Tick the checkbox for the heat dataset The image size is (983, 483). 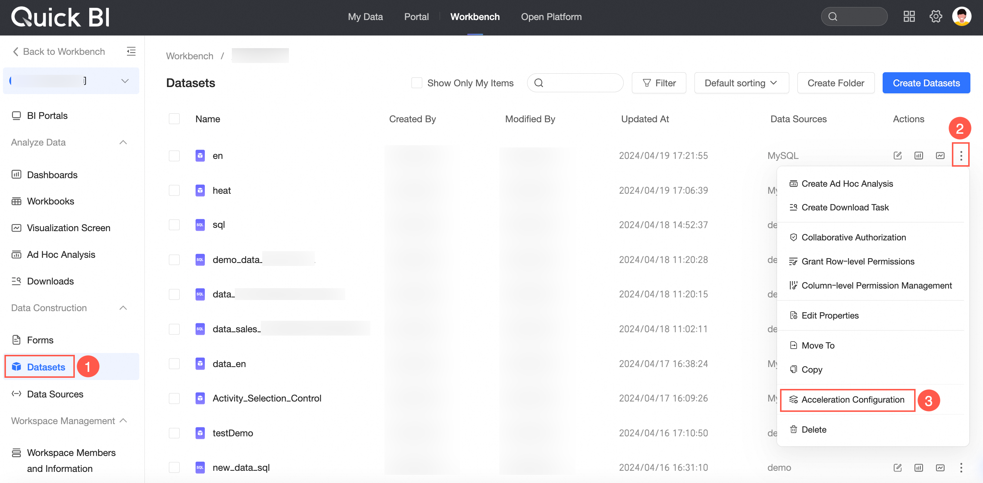tap(174, 190)
